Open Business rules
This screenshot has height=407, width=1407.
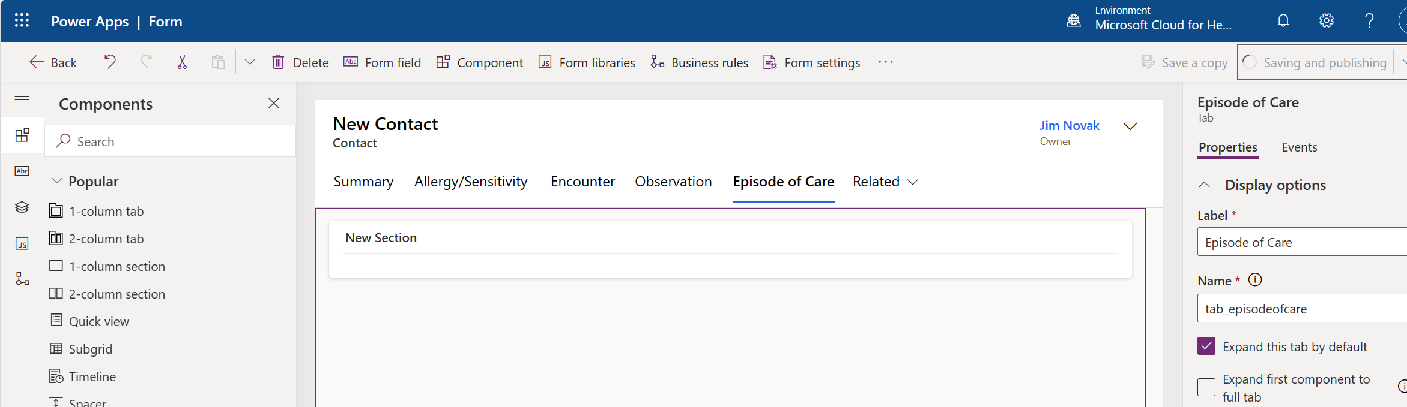click(x=699, y=62)
